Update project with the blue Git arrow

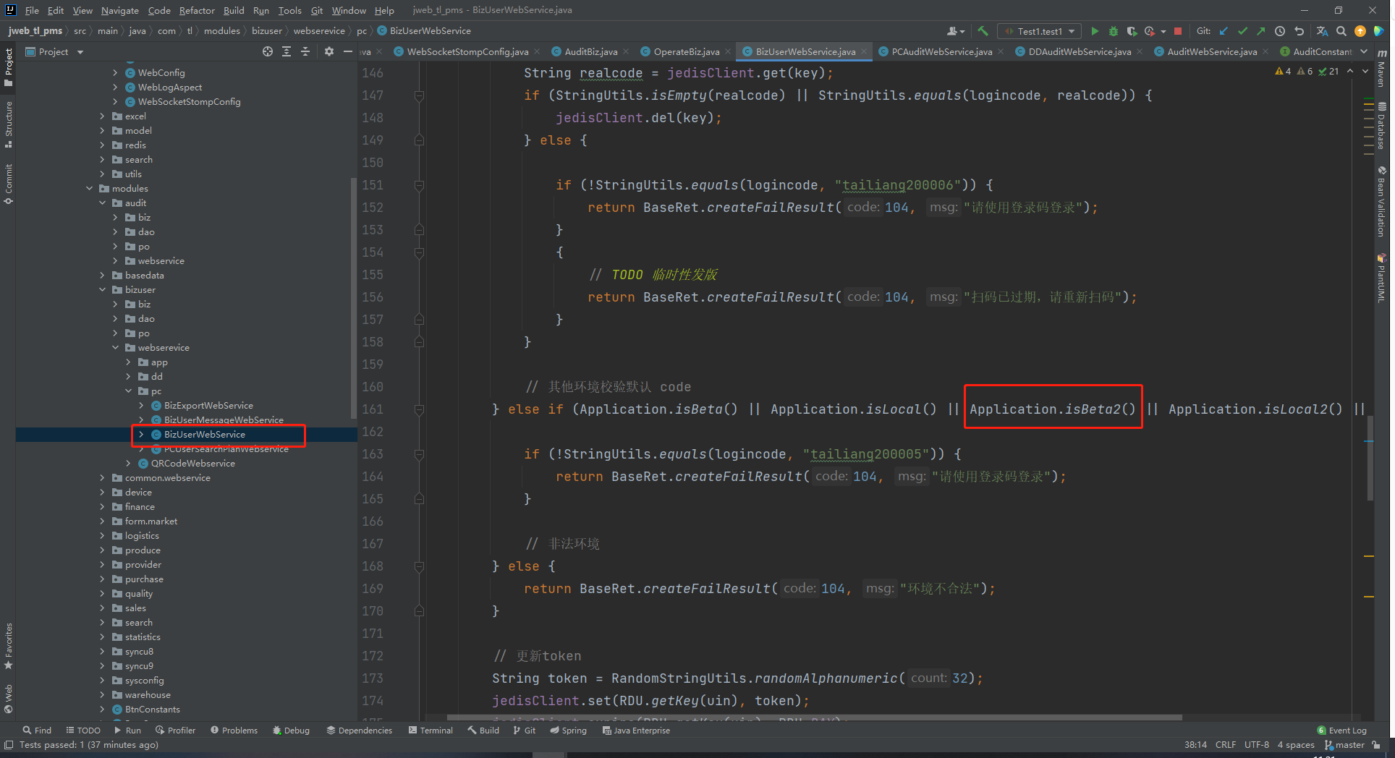[1224, 31]
